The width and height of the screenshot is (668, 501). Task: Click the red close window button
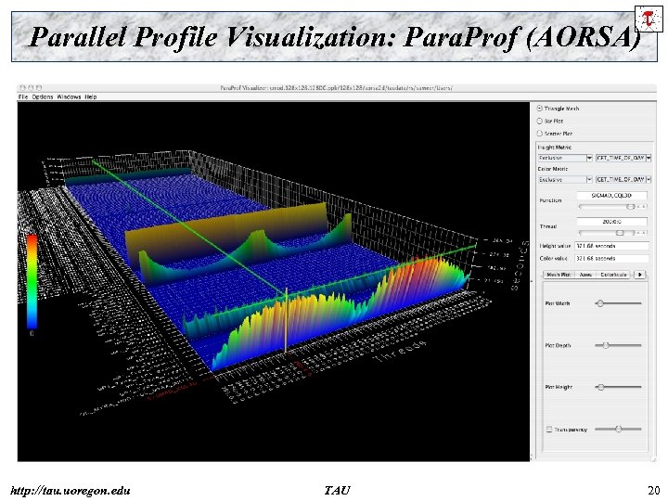(23, 88)
